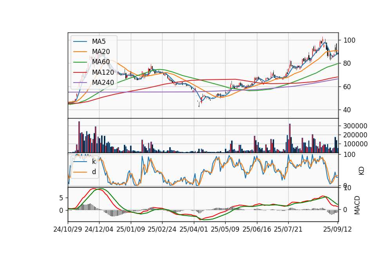The image size is (376, 270).
Task: Click the lowest candlestick after 25/04/01
Action: (x=199, y=104)
